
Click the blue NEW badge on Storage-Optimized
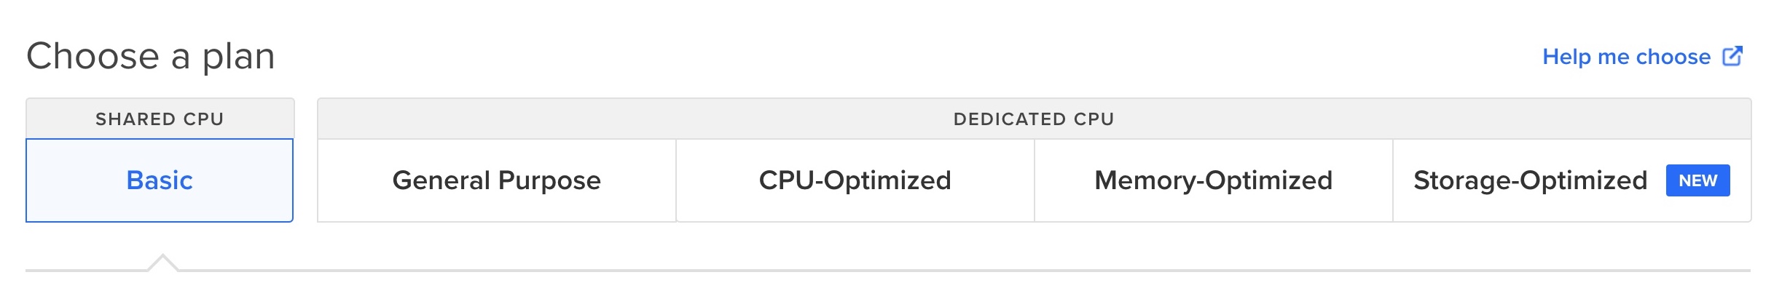(x=1697, y=180)
